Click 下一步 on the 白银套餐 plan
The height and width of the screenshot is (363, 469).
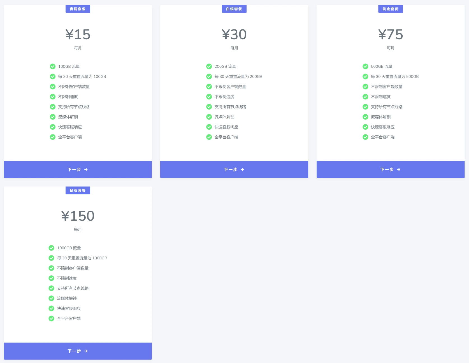[234, 169]
